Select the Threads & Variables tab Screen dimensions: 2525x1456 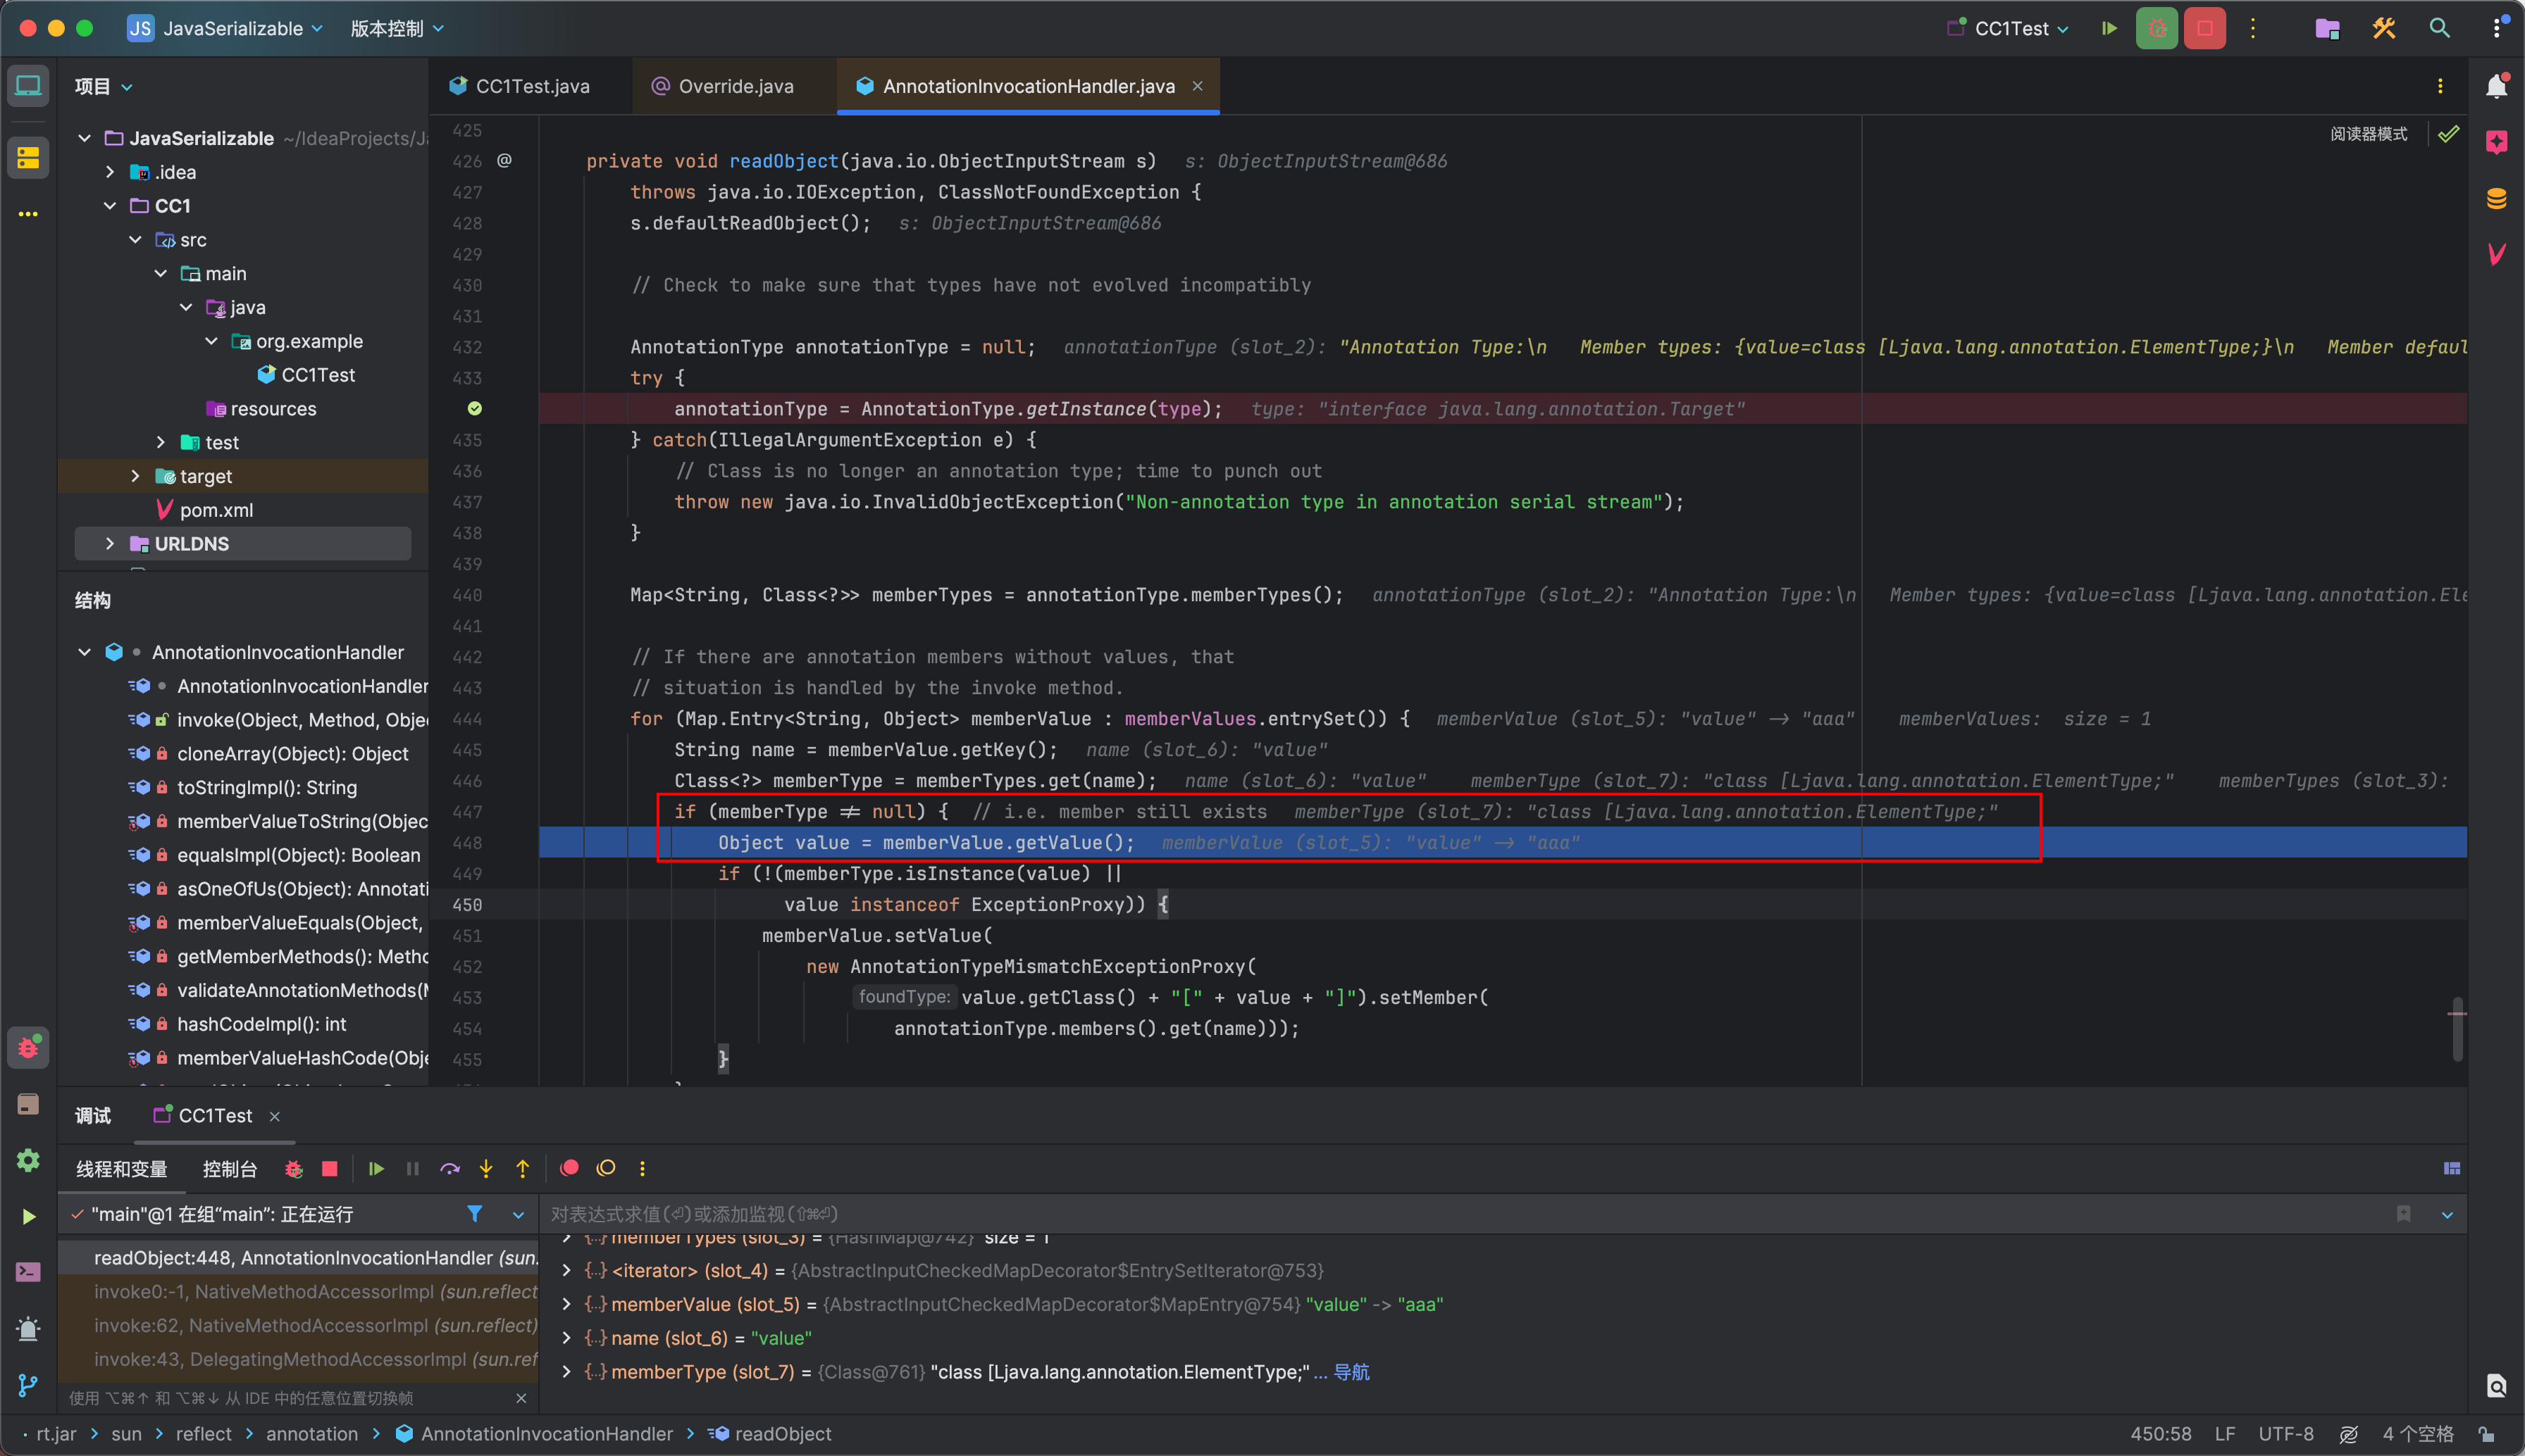click(122, 1169)
